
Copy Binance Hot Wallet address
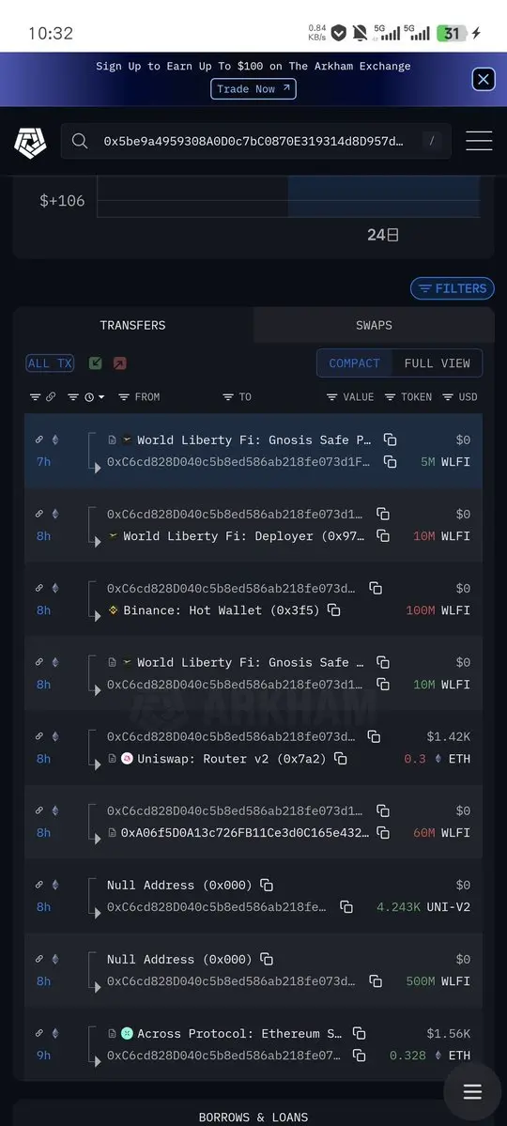pyautogui.click(x=334, y=609)
